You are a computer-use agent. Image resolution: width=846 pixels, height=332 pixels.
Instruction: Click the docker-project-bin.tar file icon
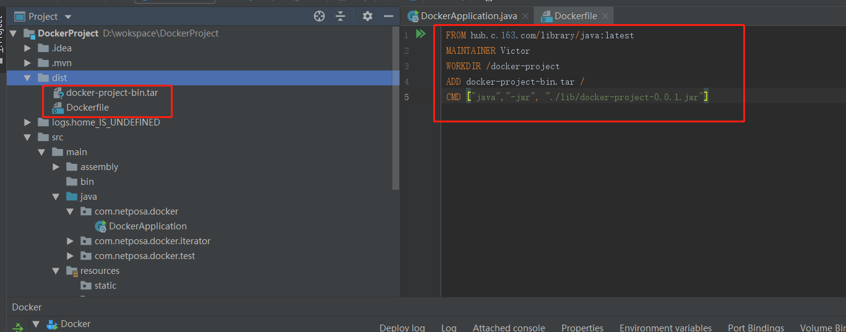58,93
